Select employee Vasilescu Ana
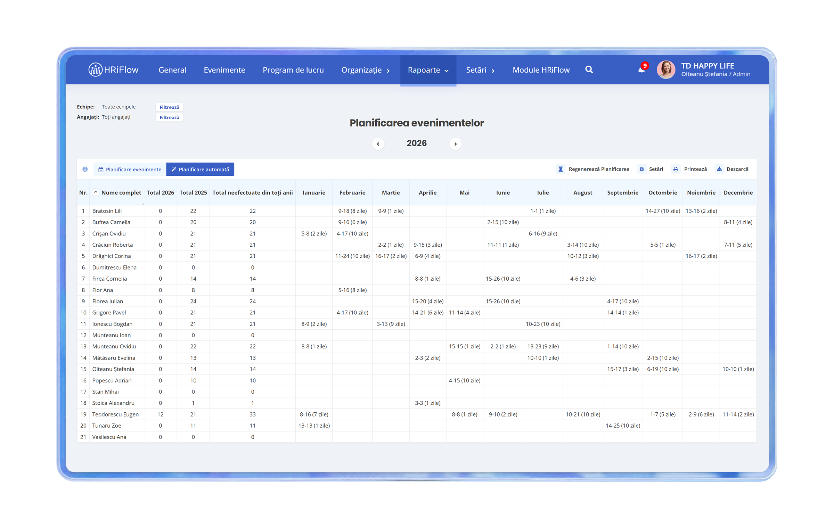834x528 pixels. [x=109, y=437]
